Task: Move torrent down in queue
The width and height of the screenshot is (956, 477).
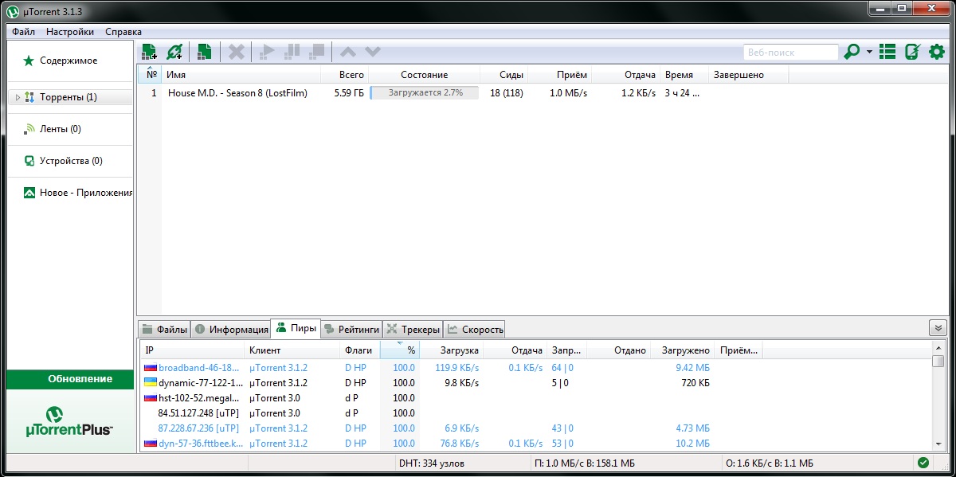Action: click(373, 52)
